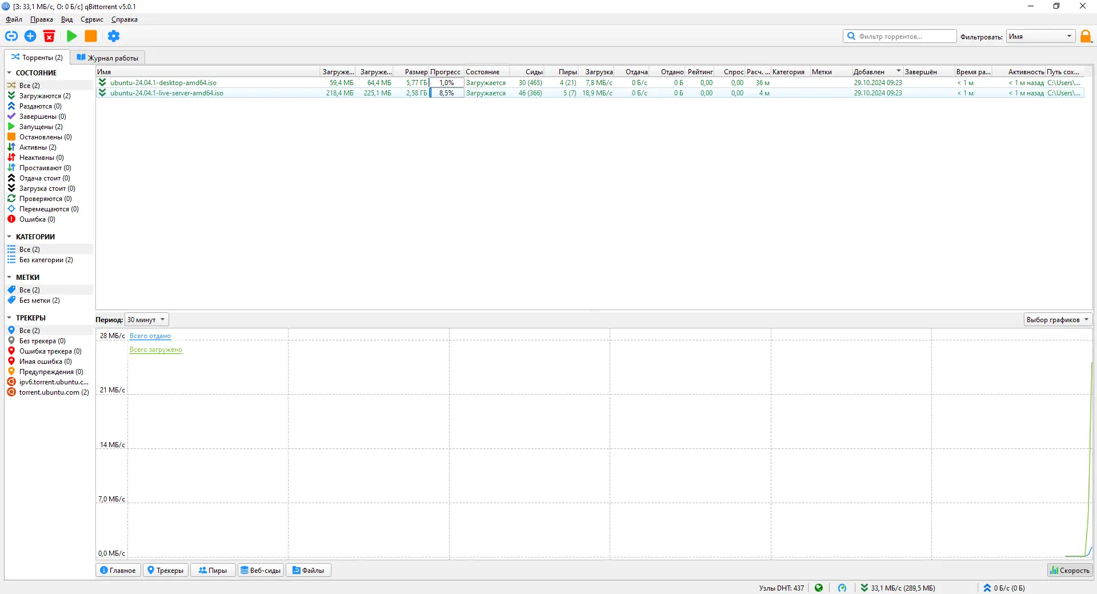
Task: Select the Остановлены (0) status filter
Action: tap(49, 137)
